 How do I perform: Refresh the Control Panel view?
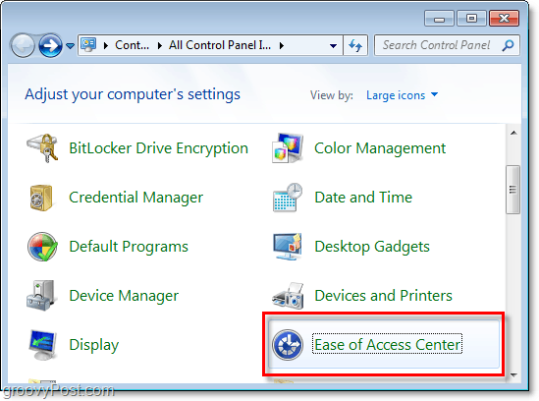(355, 45)
